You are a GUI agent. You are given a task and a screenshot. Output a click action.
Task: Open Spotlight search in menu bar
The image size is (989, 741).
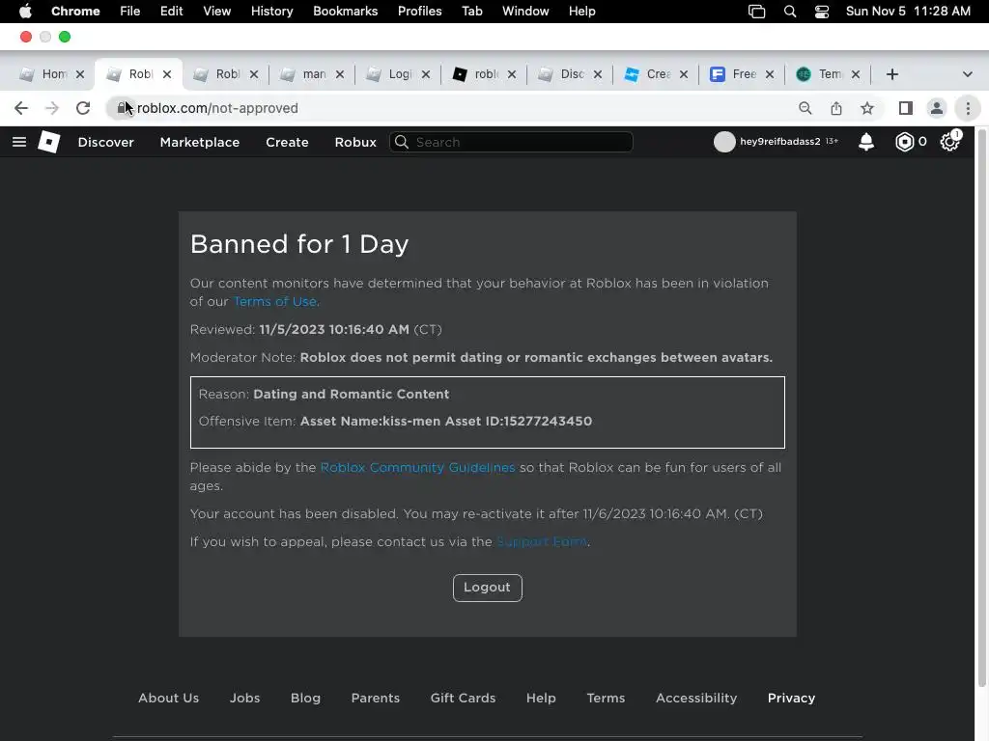tap(790, 12)
